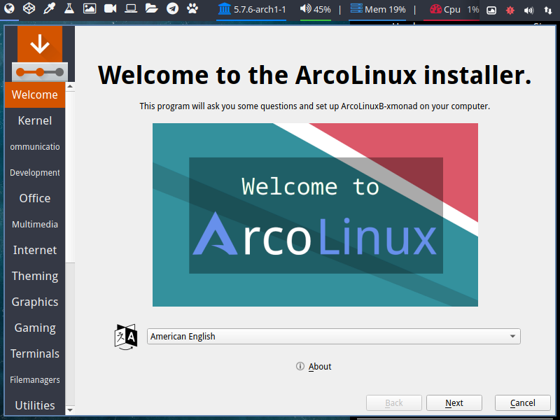
Task: Open the folder icon in top panel
Action: [151, 8]
